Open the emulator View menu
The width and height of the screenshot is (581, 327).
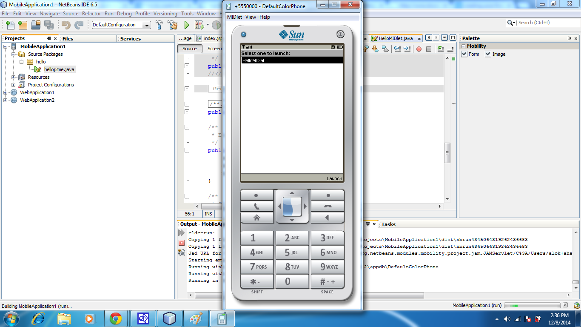point(251,17)
